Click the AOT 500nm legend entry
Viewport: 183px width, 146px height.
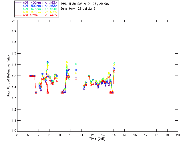coord(36,6)
